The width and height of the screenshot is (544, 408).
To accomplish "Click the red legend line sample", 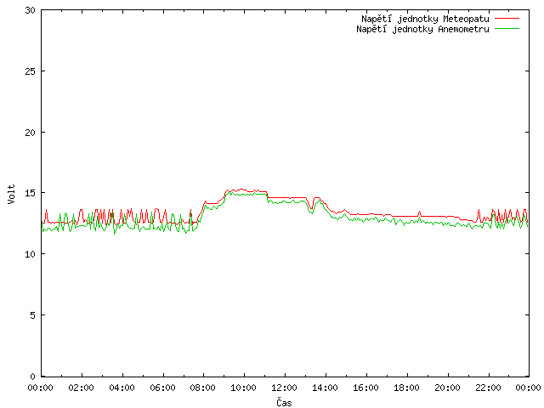I will (507, 19).
